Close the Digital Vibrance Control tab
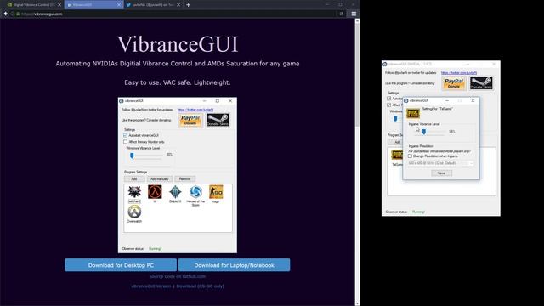Viewport: 544px width, 306px height. pyautogui.click(x=59, y=5)
